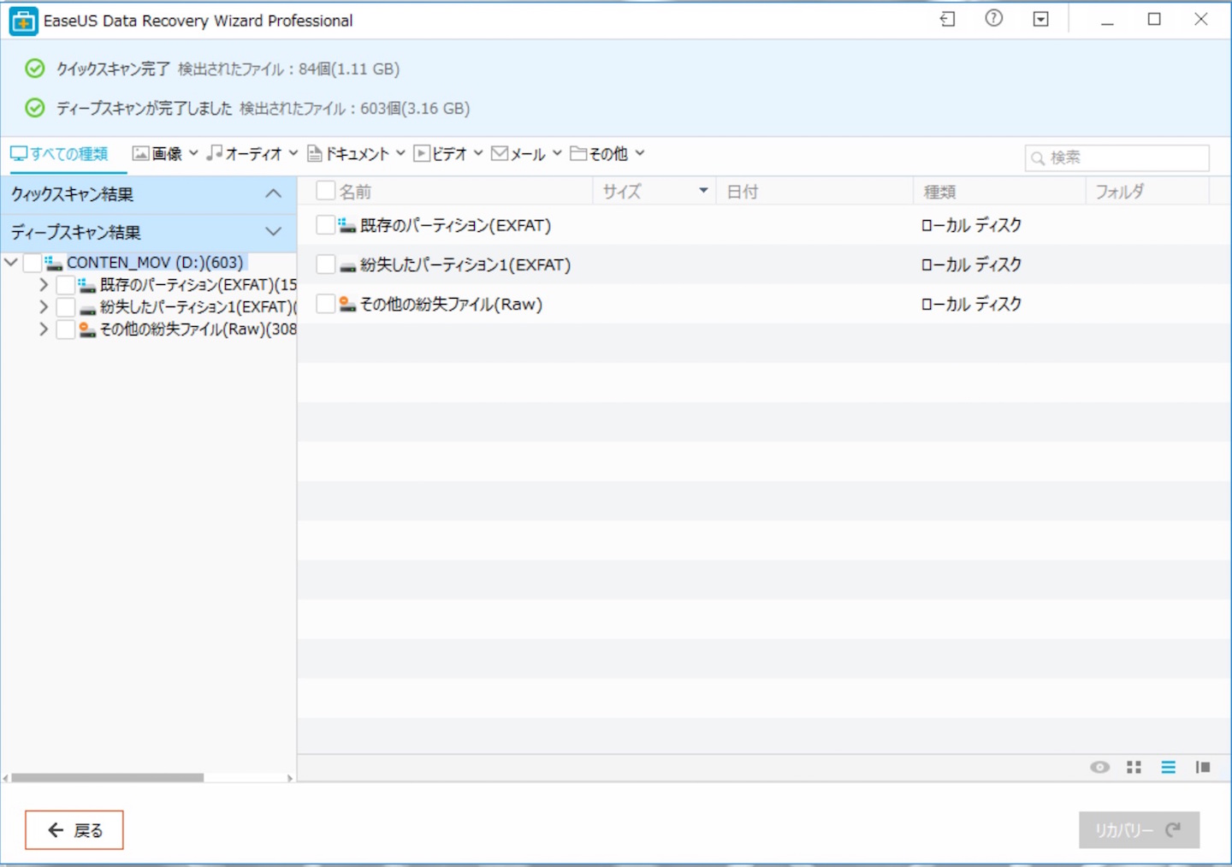Expand 既存のパーティション(EXFAT) tree node
Viewport: 1232px width, 867px height.
pyautogui.click(x=44, y=285)
